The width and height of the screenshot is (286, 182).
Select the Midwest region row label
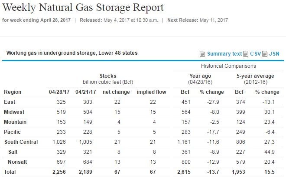(14, 112)
